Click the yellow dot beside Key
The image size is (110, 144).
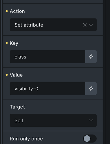pos(7,43)
